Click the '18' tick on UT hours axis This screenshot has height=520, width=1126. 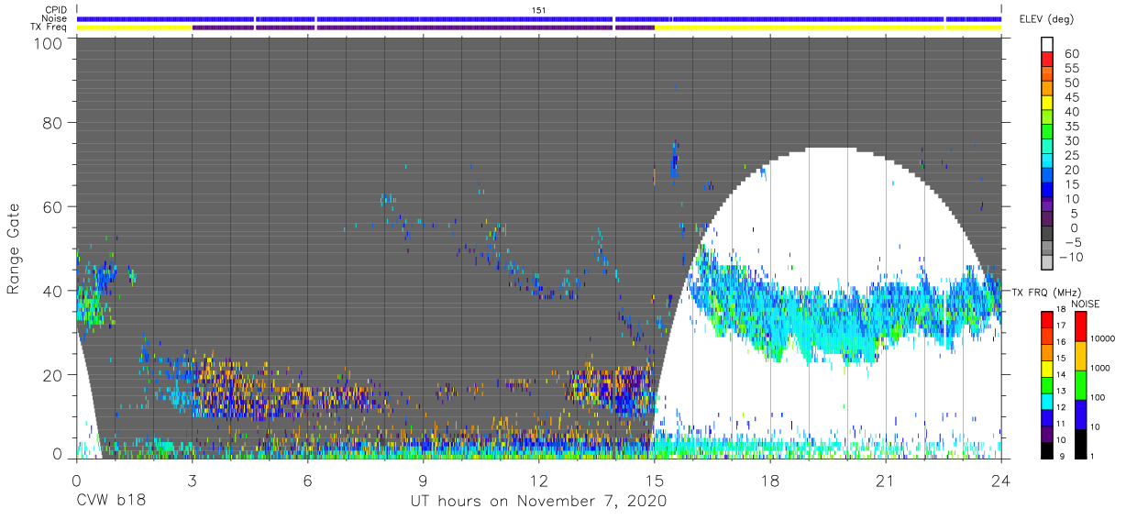[770, 479]
